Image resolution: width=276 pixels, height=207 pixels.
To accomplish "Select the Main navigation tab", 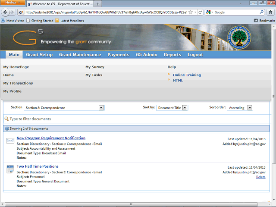I will [14, 55].
